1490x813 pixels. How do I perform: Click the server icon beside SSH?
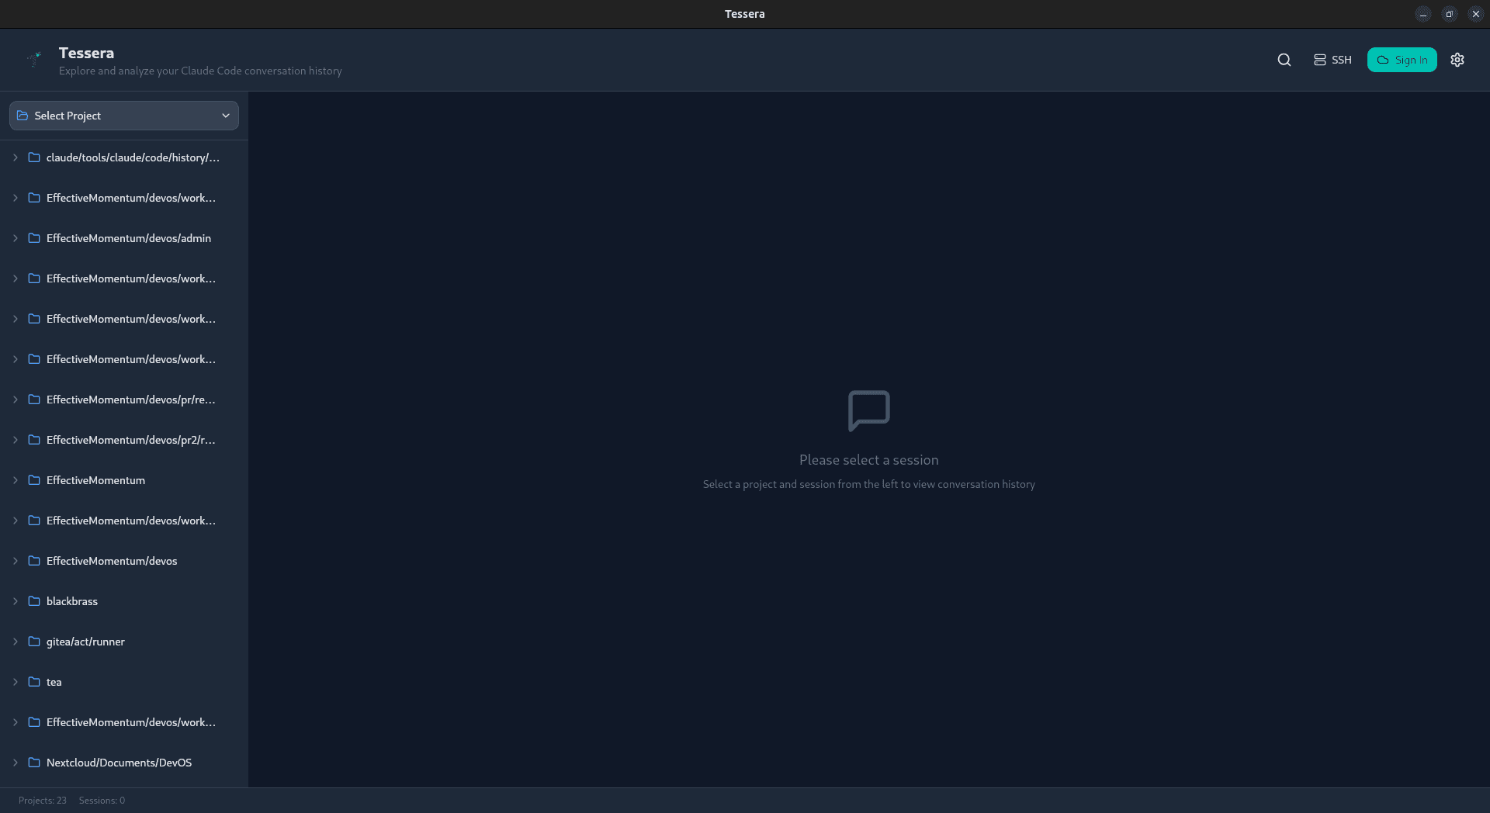[x=1319, y=60]
